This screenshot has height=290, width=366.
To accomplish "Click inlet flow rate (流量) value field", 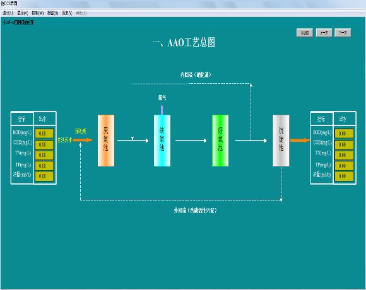I will point(44,177).
